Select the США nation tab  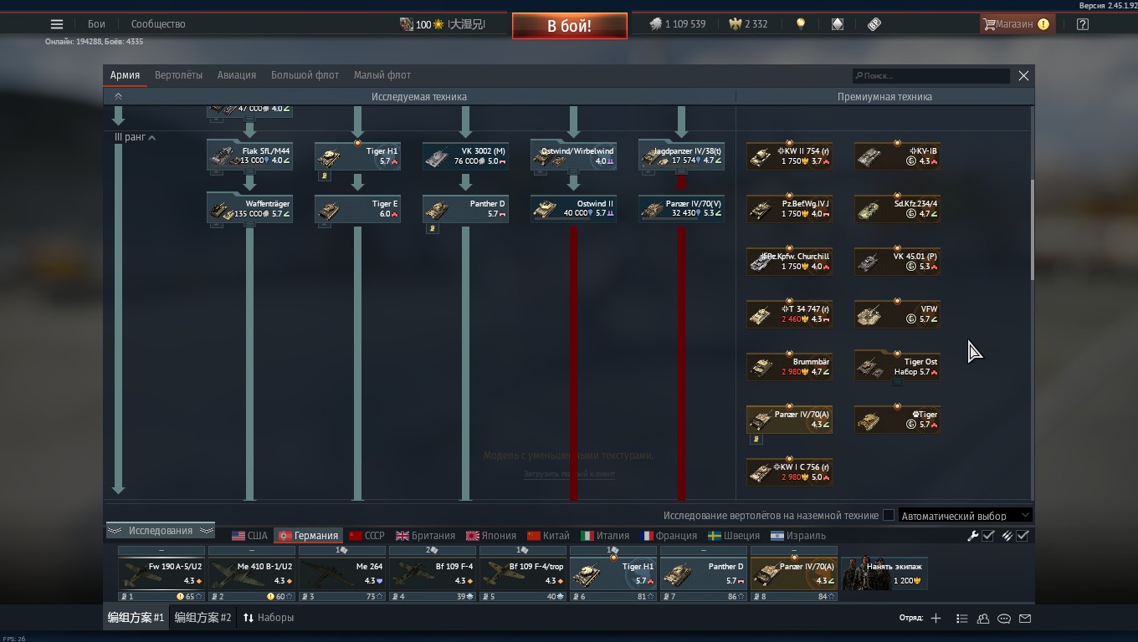(x=249, y=536)
